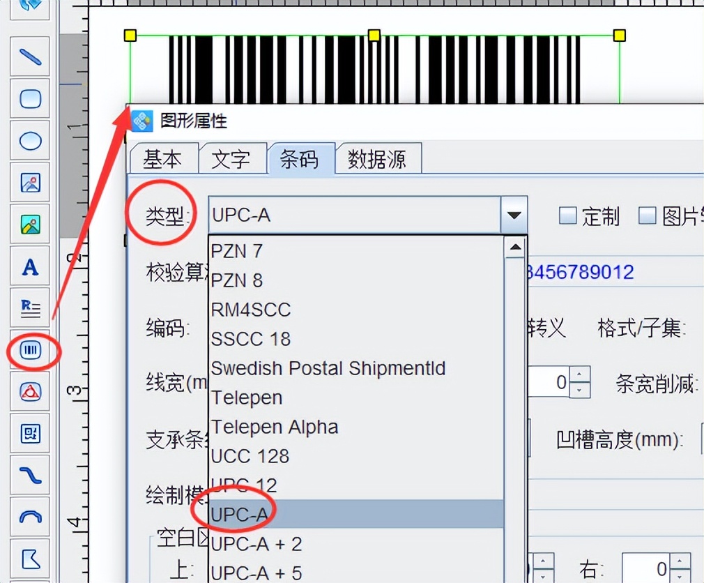Viewport: 704px width, 583px height.
Task: Select the top-right yellow resize handle
Action: (620, 36)
